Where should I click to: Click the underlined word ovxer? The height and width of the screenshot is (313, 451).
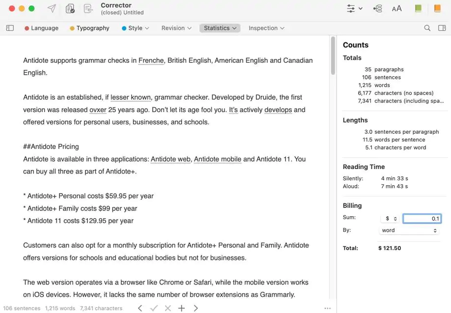point(98,110)
